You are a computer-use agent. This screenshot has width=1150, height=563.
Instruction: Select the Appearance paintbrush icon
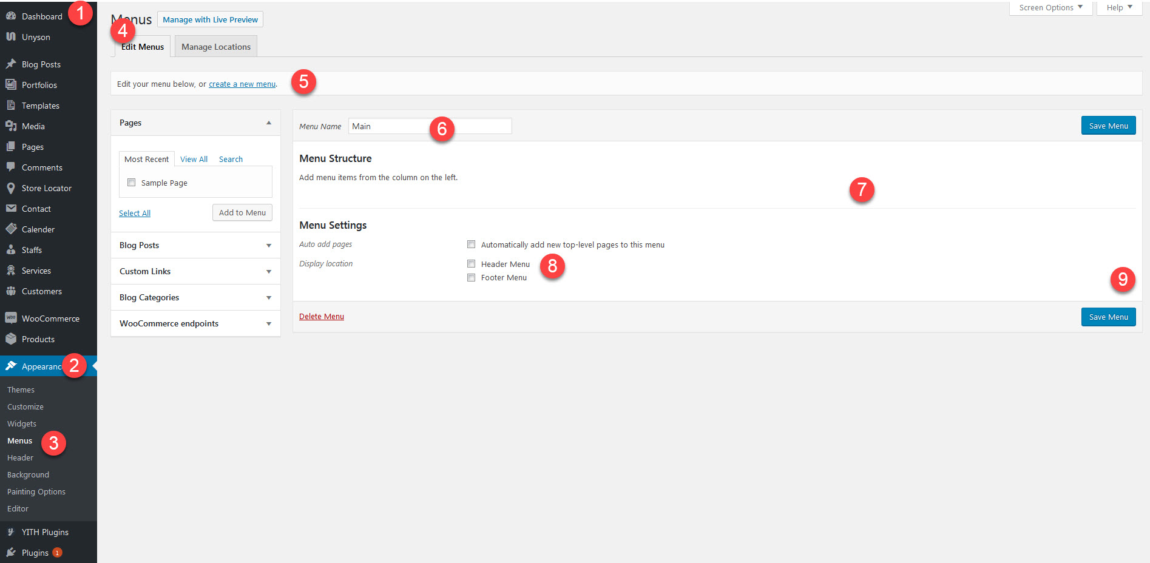click(11, 366)
